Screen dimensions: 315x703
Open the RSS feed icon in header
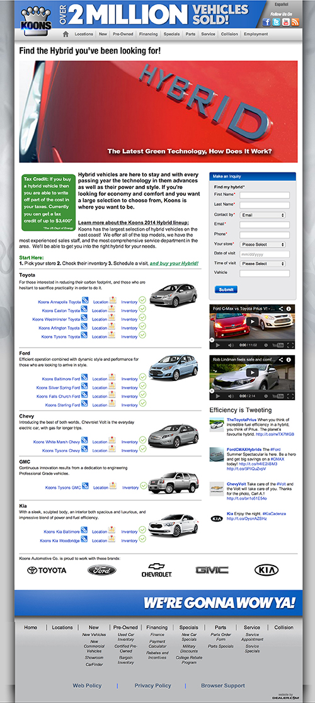pos(295,23)
